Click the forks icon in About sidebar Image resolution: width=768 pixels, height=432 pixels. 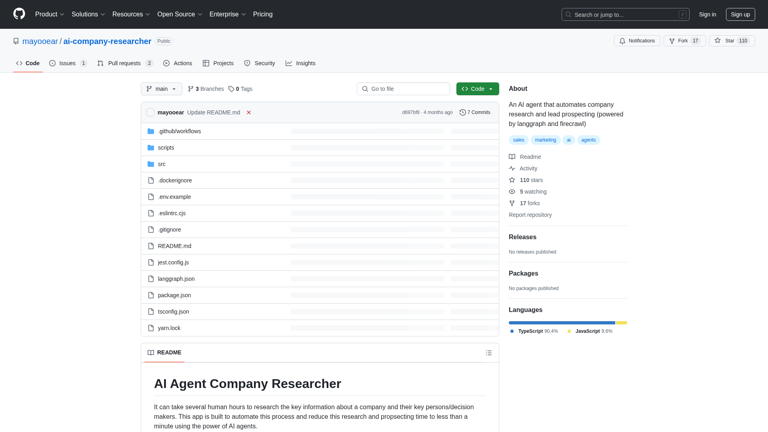512,203
